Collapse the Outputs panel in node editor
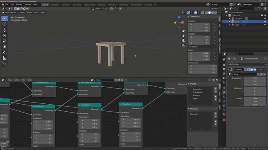 189,109
